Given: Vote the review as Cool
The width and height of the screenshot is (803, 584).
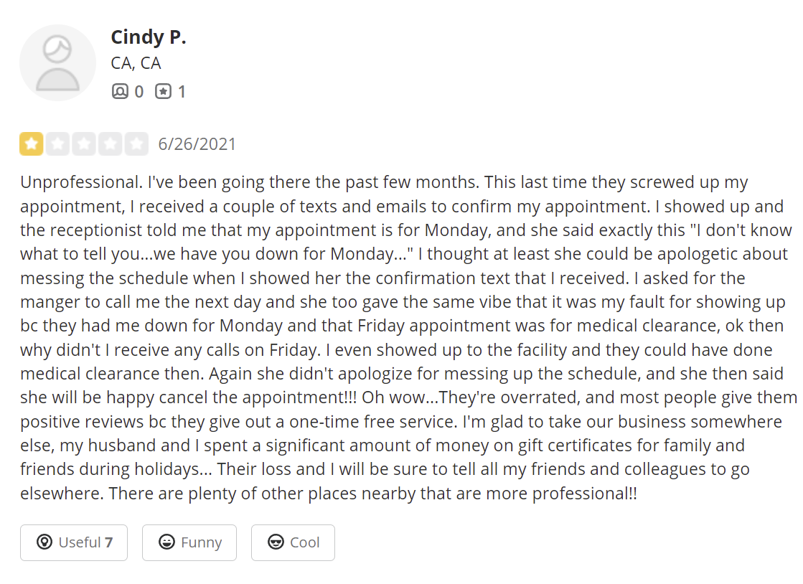Looking at the screenshot, I should click(293, 542).
